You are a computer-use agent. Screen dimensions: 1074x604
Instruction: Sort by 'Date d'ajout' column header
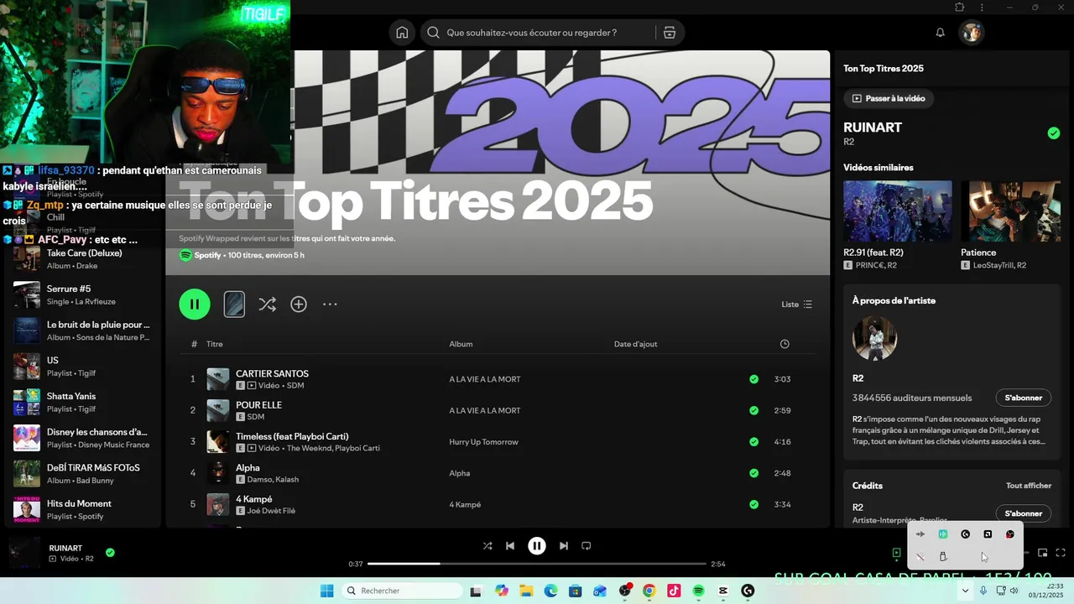click(x=635, y=344)
